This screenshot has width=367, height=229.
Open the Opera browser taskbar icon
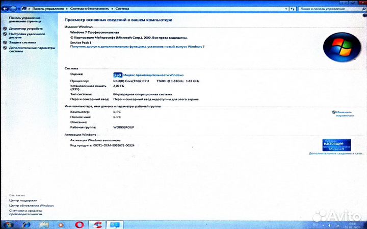pyautogui.click(x=79, y=224)
